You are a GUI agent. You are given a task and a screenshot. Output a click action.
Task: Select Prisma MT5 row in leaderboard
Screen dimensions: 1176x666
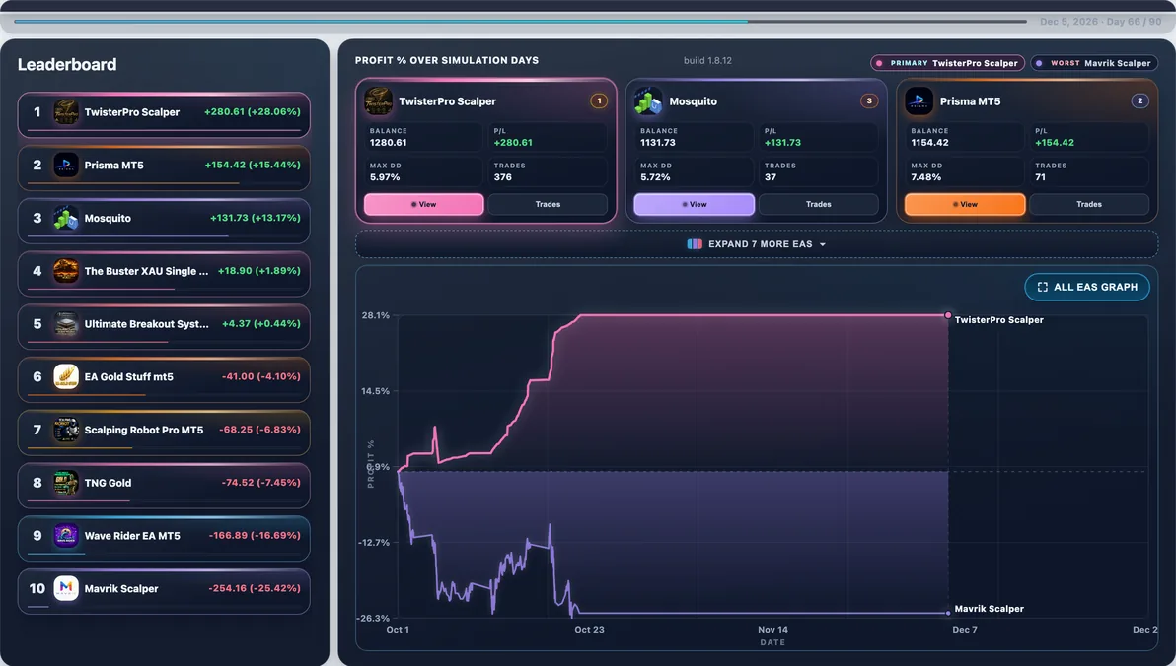(164, 167)
